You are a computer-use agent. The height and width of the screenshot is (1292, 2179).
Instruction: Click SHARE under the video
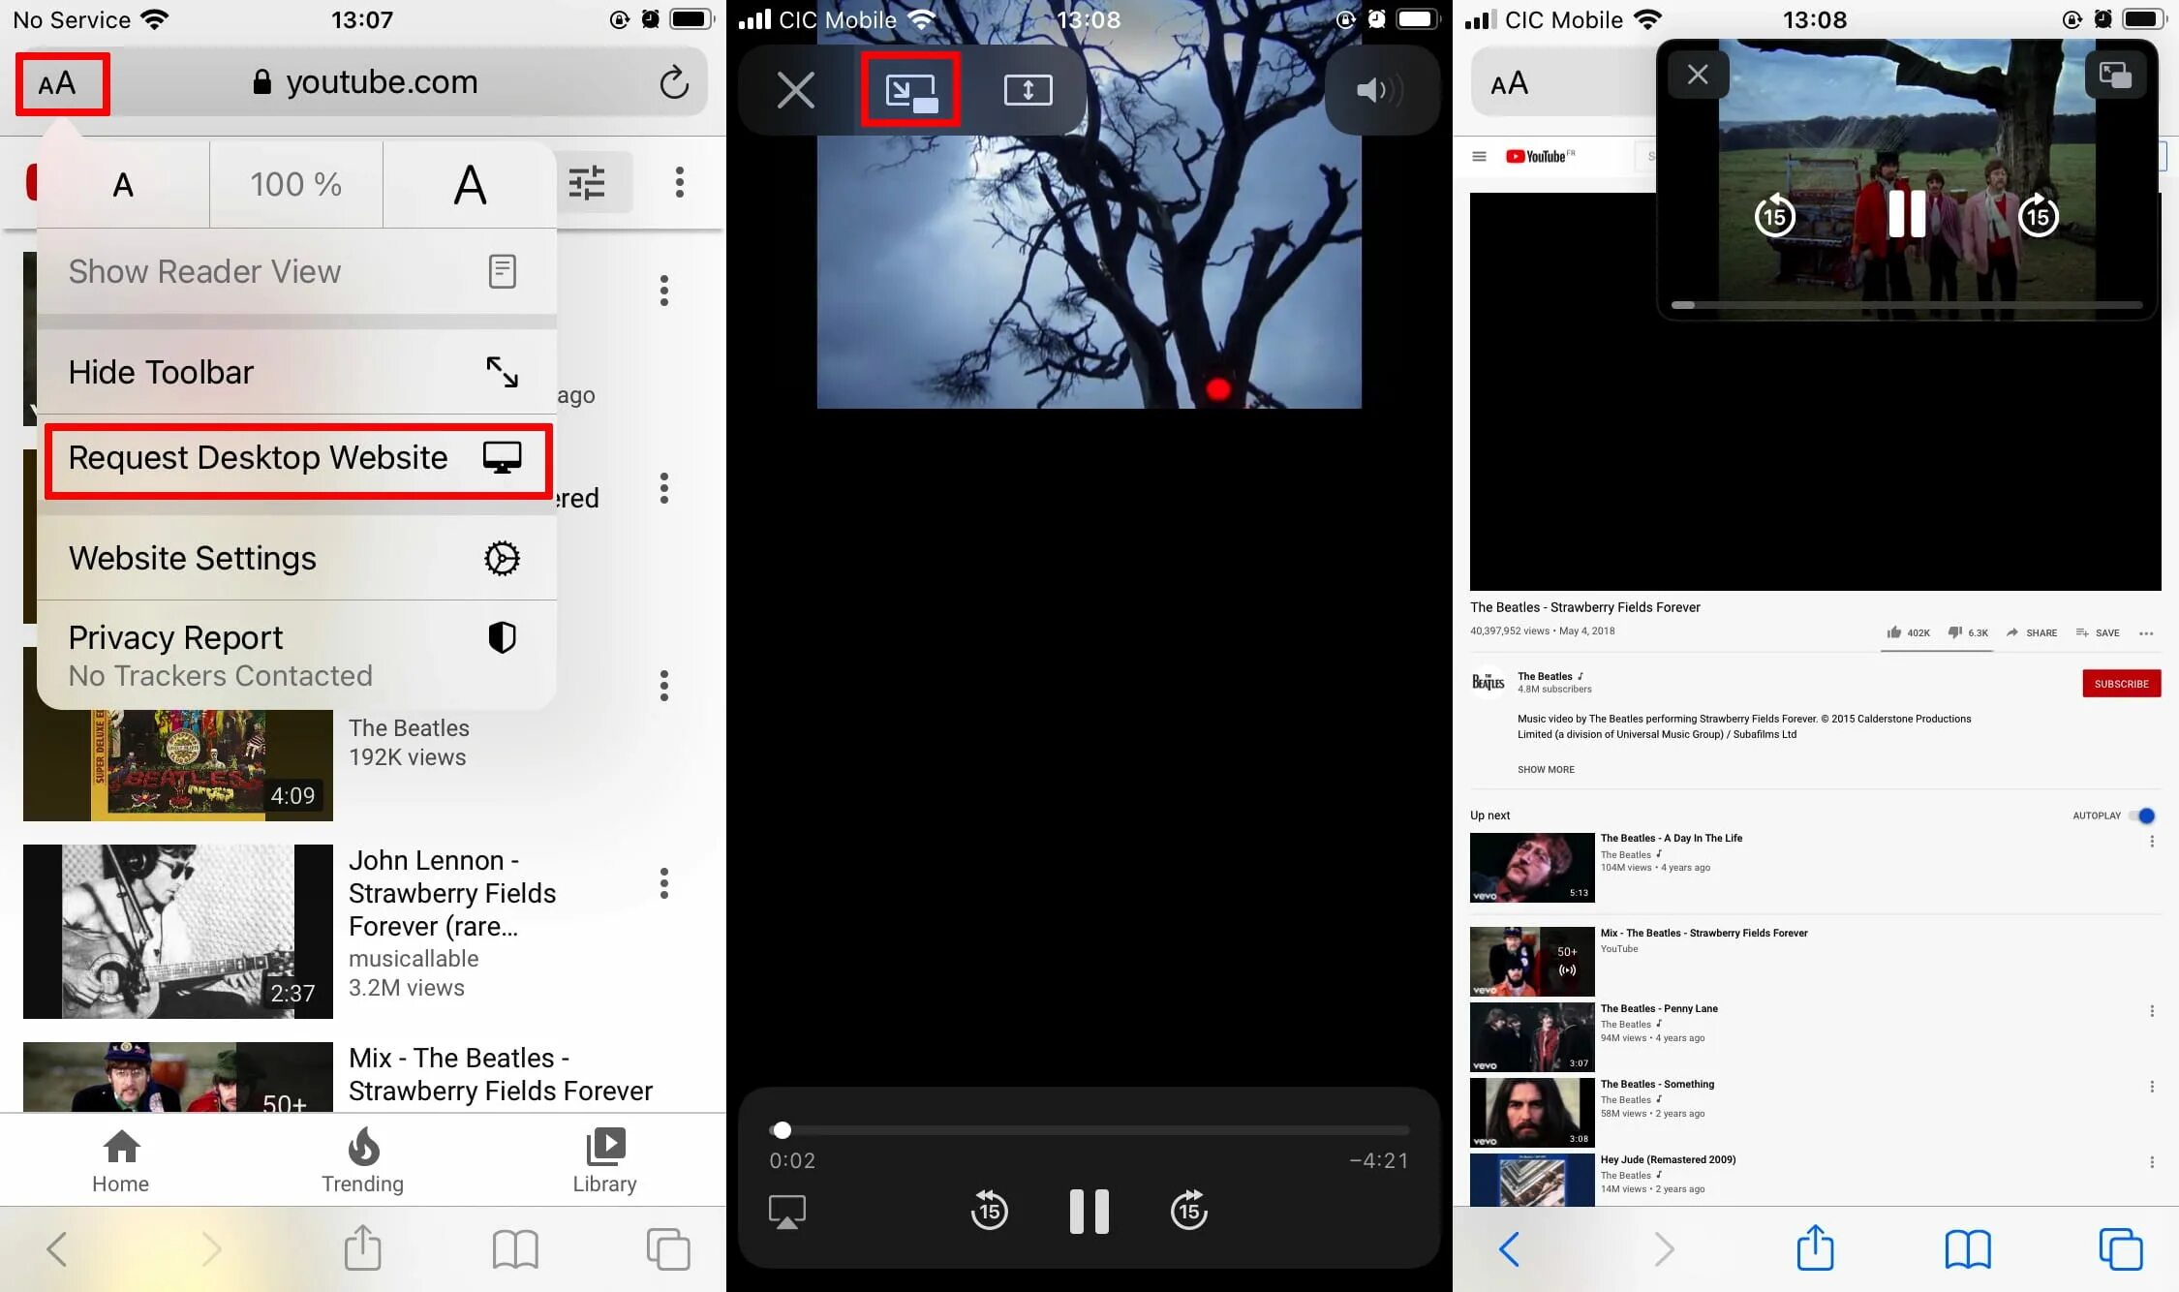[x=2032, y=632]
